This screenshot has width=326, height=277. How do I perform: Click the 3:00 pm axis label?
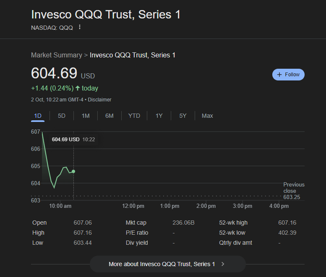click(x=243, y=206)
